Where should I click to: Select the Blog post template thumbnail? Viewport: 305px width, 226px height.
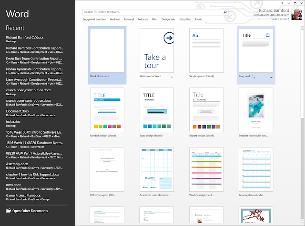point(256,50)
